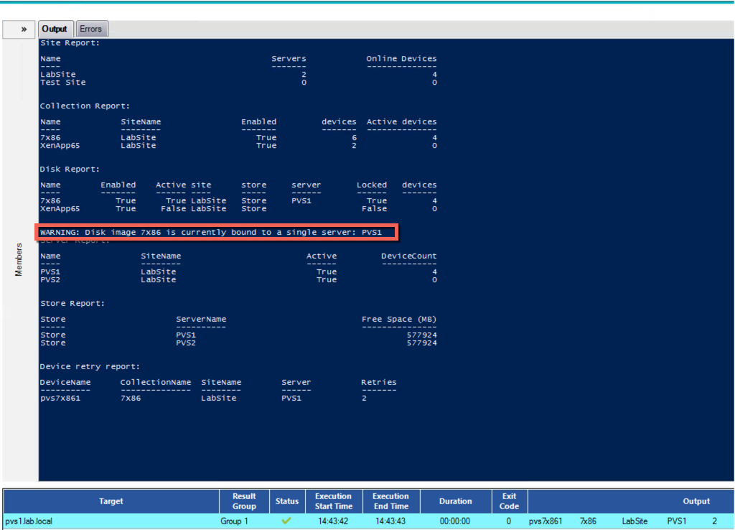Click the WARNING disk image bound text line
The image size is (735, 530).
pyautogui.click(x=211, y=232)
